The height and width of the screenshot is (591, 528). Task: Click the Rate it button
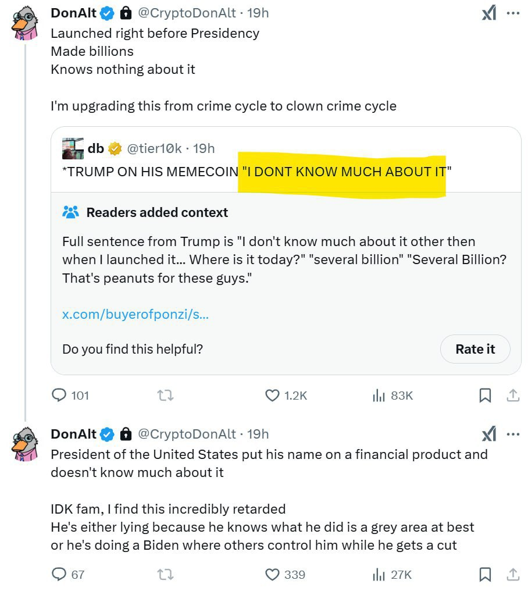(x=475, y=349)
